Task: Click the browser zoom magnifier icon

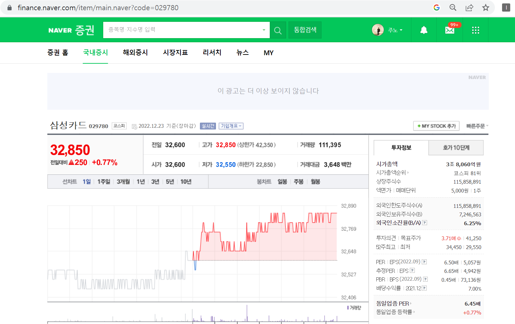Action: point(453,7)
